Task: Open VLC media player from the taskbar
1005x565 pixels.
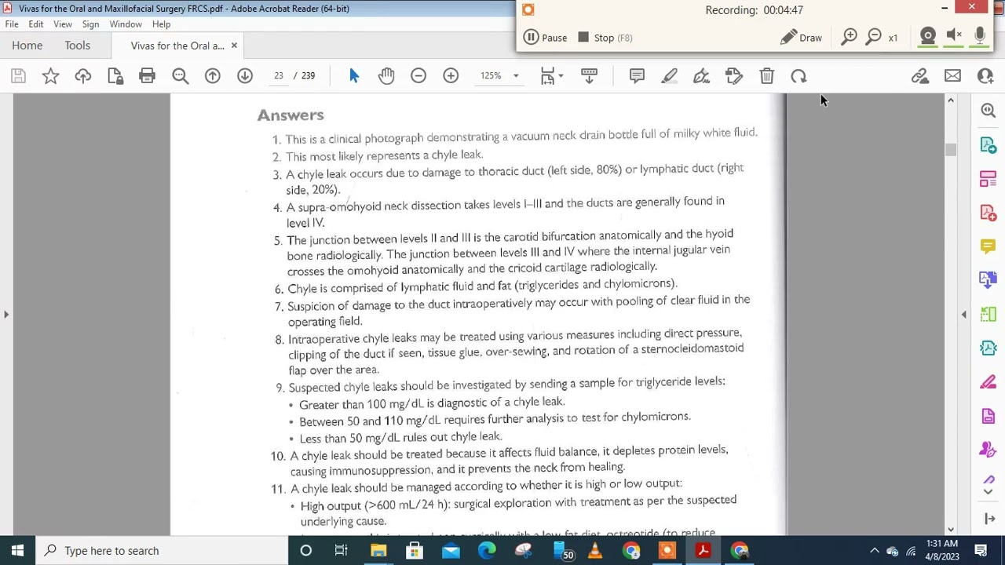Action: coord(594,551)
